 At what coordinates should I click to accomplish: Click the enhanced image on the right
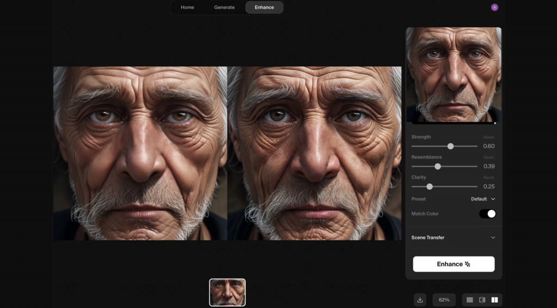(314, 153)
